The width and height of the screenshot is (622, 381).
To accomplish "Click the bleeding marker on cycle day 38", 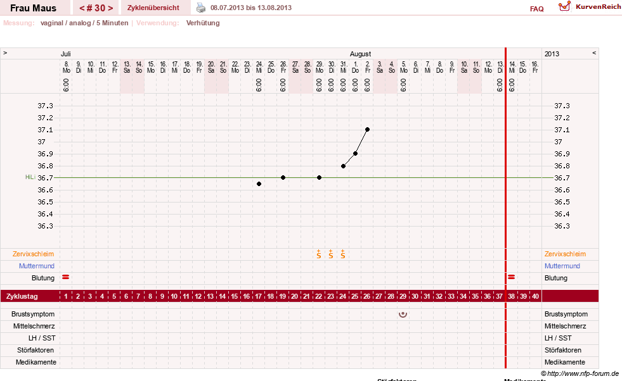I will point(512,277).
